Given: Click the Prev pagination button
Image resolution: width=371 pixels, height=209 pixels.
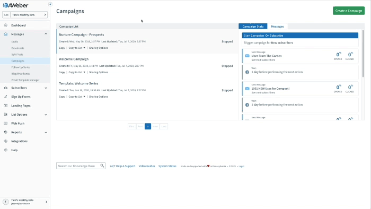Looking at the screenshot, I should tap(140, 126).
